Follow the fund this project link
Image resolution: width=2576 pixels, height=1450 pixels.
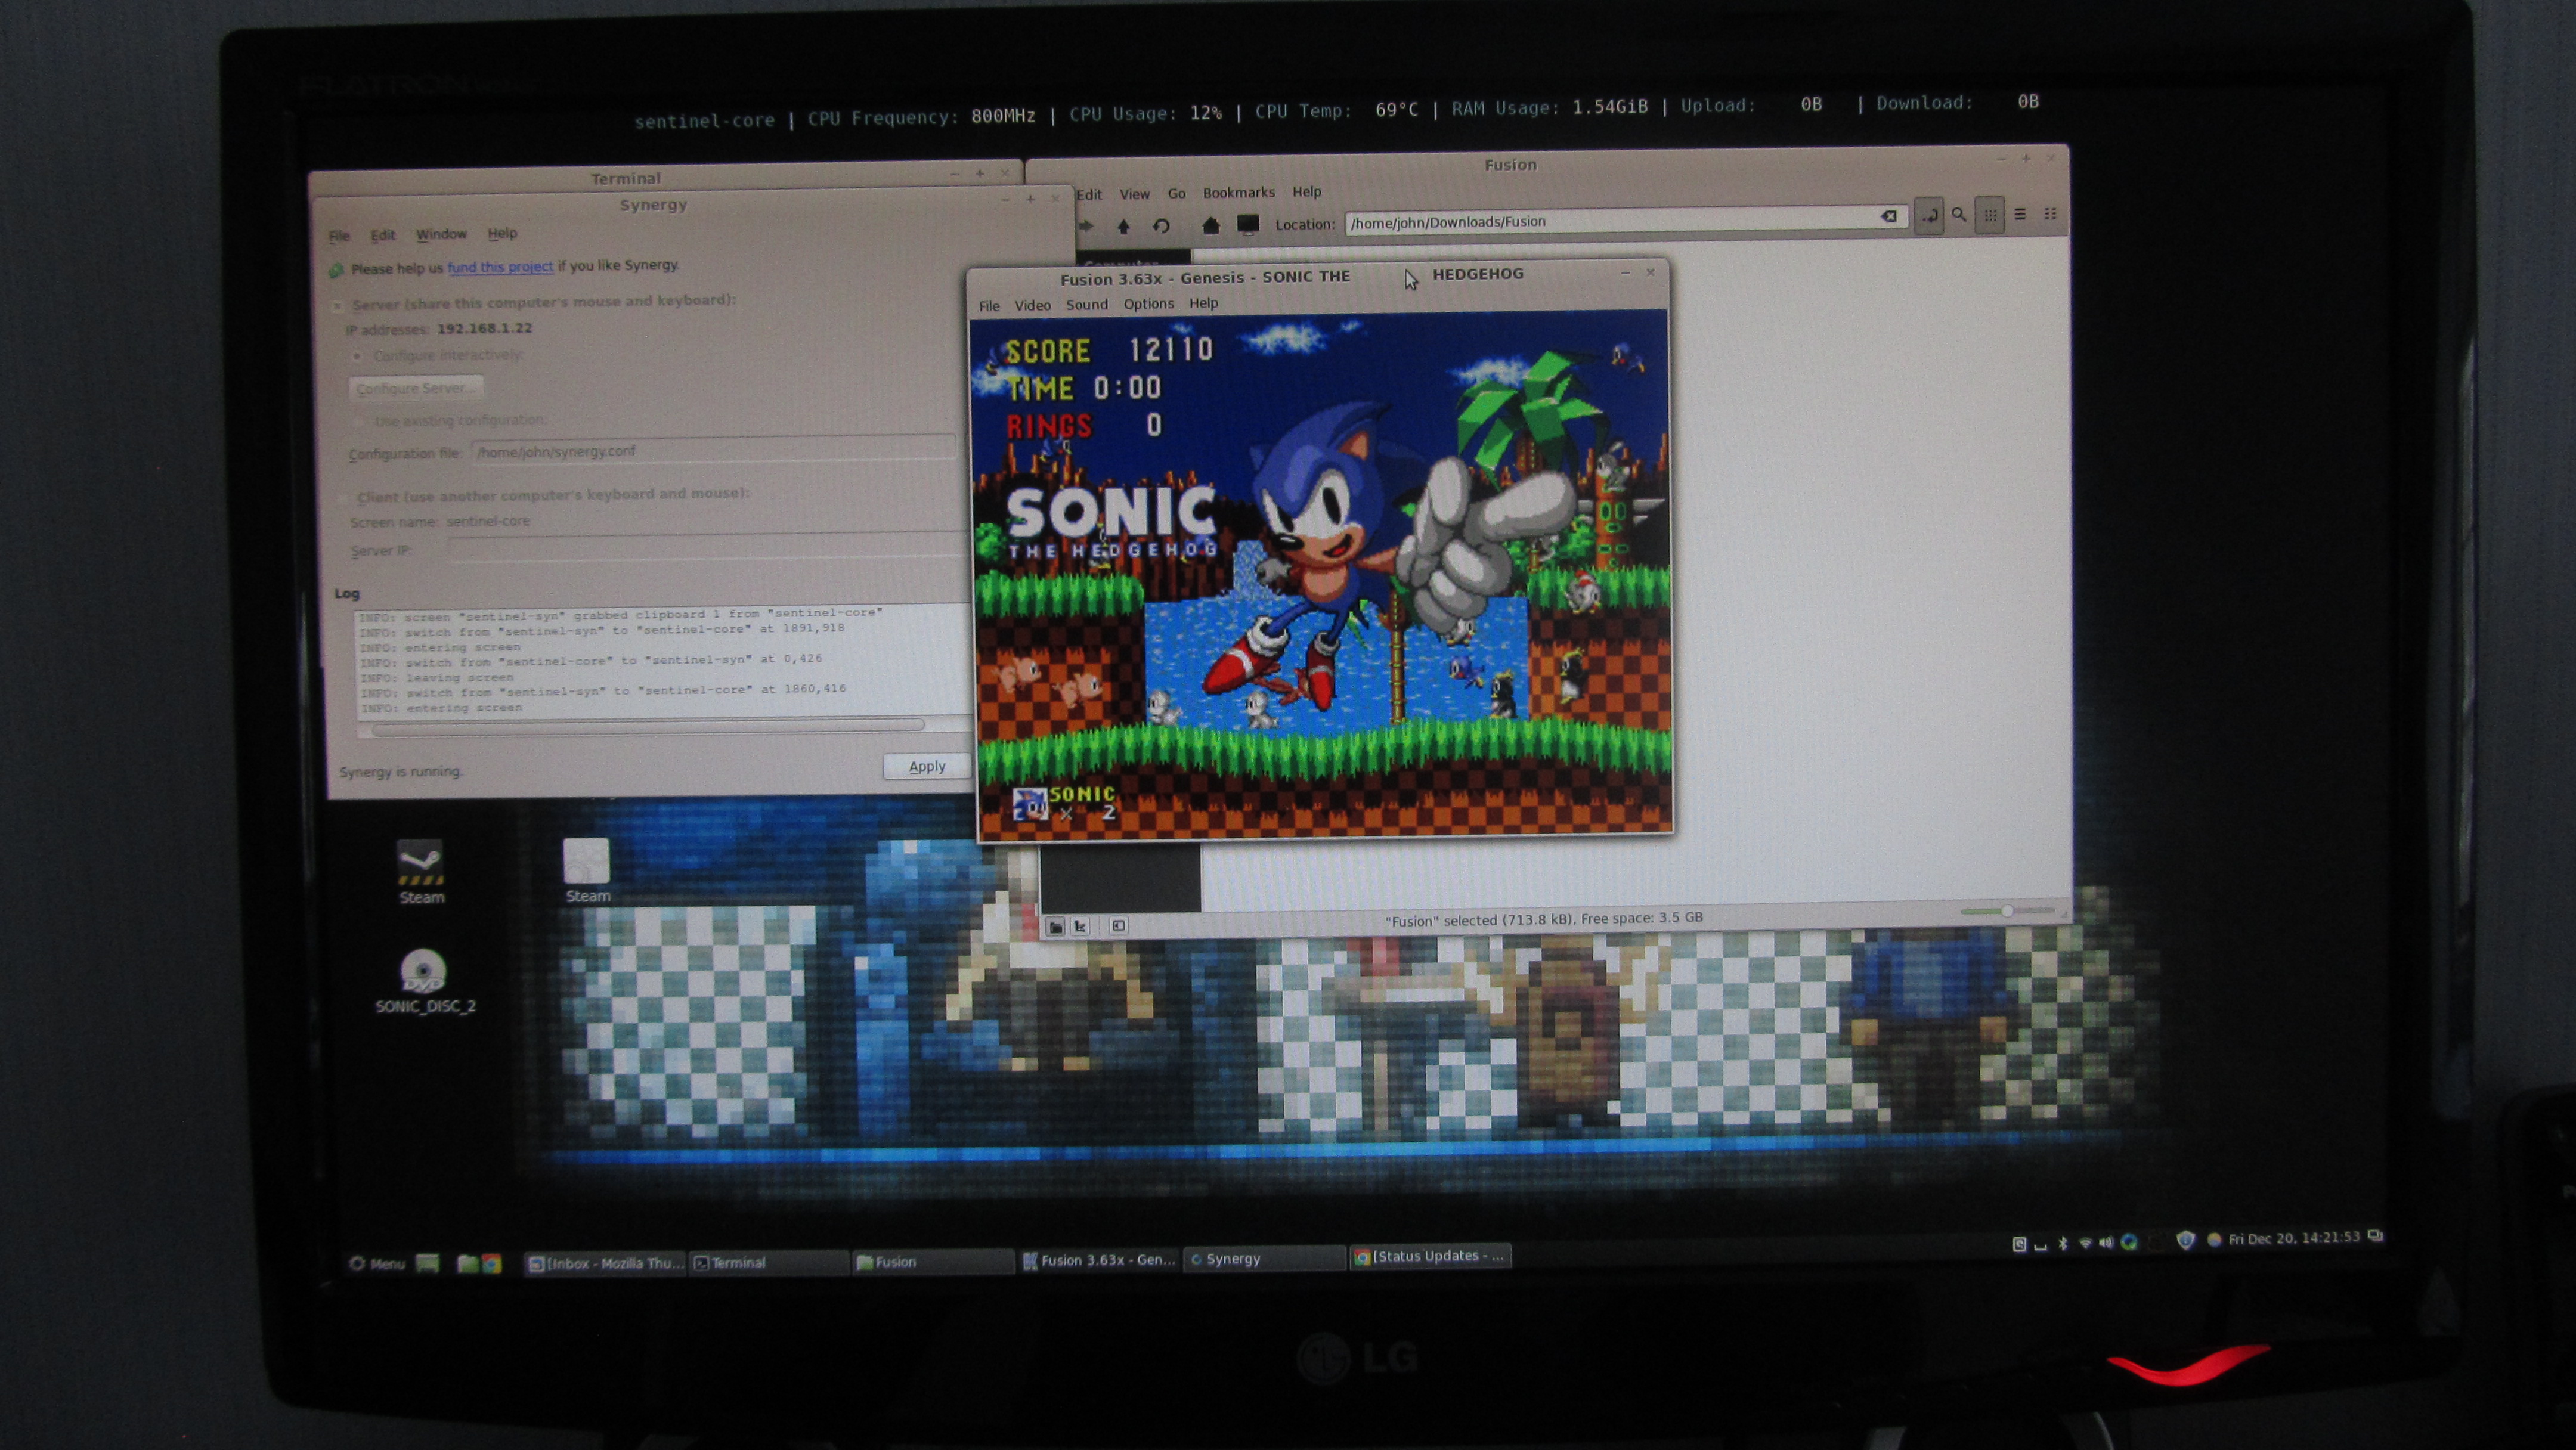(x=500, y=267)
